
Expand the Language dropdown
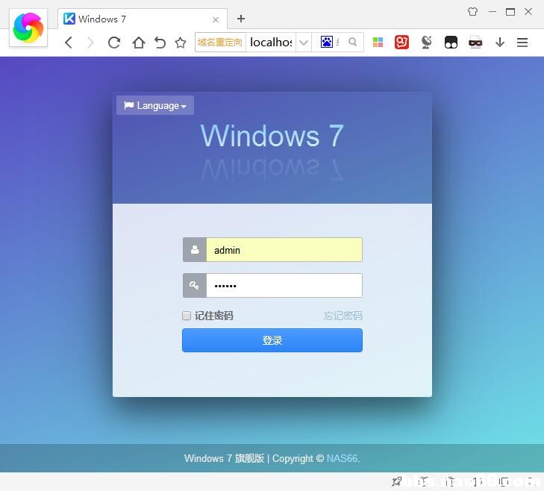pos(155,105)
